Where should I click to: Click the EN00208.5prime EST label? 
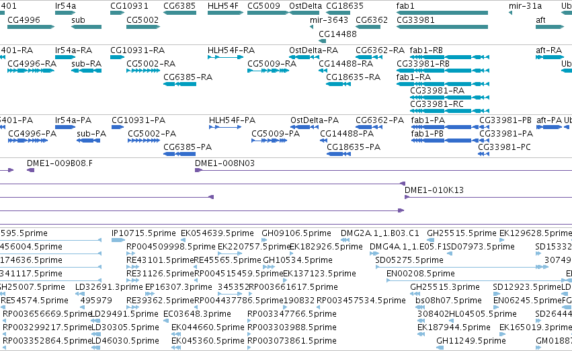421,274
